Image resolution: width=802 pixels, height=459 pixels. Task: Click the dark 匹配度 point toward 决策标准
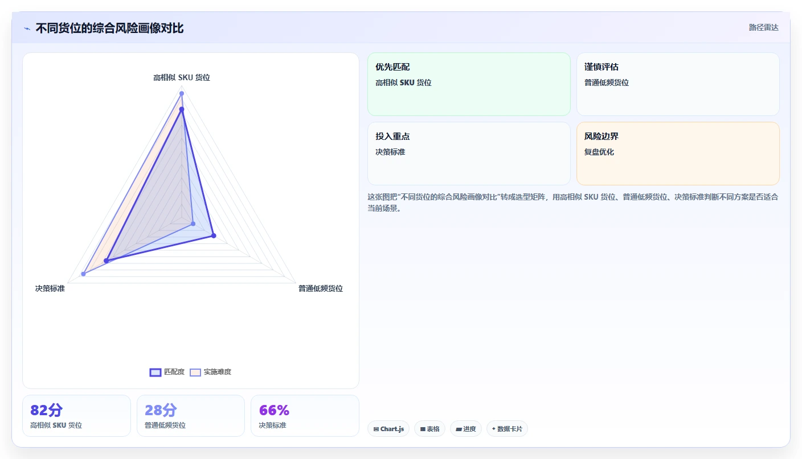click(106, 261)
